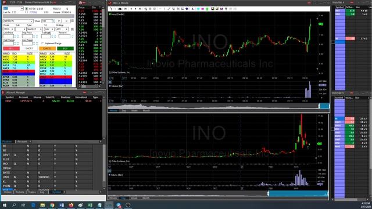Click the lower chart range slider handle
This screenshot has height=209, width=372.
tap(269, 193)
